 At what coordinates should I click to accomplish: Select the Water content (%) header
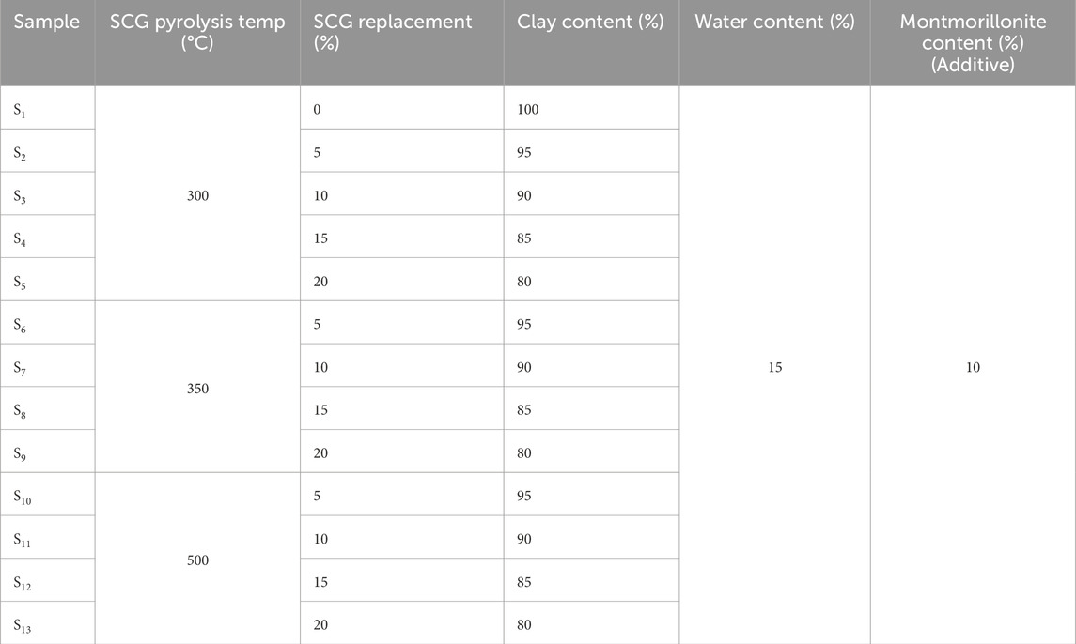tap(774, 23)
